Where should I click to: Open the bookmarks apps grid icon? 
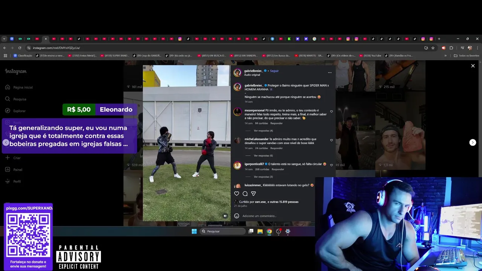point(5,56)
